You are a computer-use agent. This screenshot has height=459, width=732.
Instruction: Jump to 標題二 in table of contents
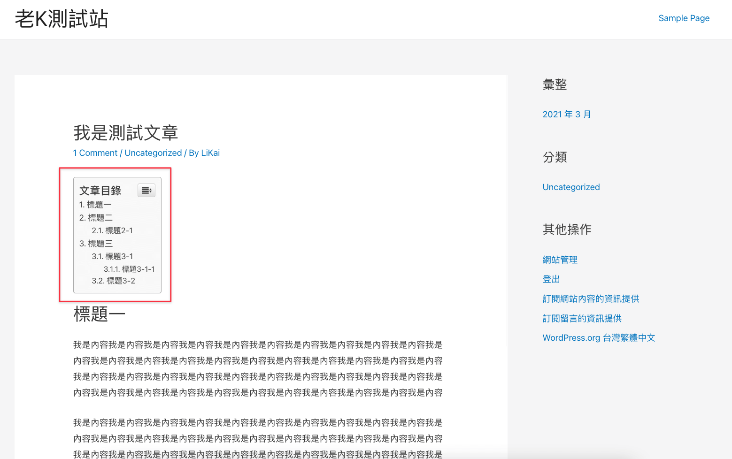(x=96, y=218)
